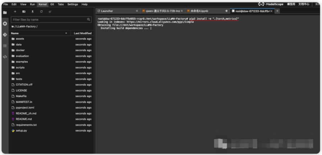Click the ModelScope logo
The width and height of the screenshot is (322, 155).
271,4
